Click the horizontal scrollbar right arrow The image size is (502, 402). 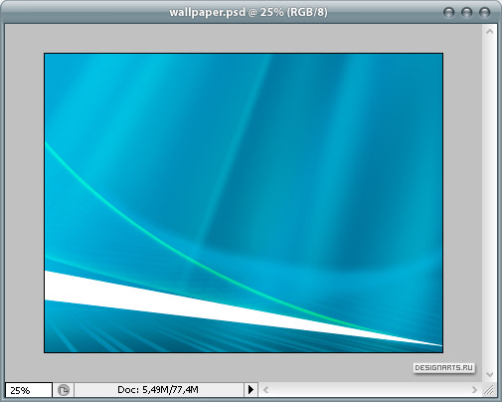click(x=474, y=390)
